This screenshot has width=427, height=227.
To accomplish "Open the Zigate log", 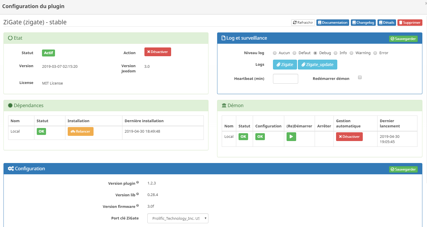I will click(x=285, y=65).
